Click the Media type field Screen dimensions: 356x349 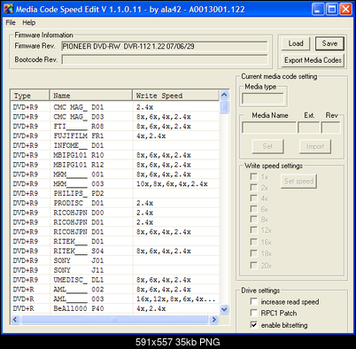click(263, 98)
